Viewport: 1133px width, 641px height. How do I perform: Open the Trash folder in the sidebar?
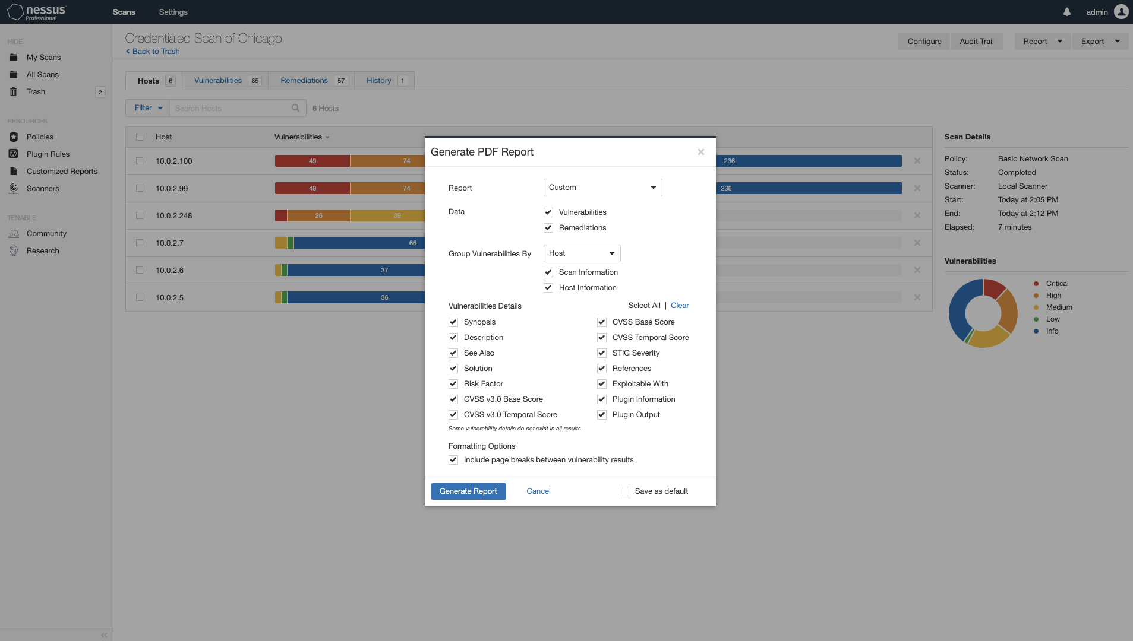pos(36,91)
